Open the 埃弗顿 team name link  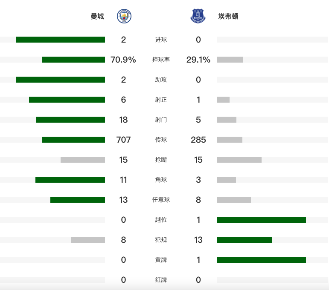click(x=228, y=17)
